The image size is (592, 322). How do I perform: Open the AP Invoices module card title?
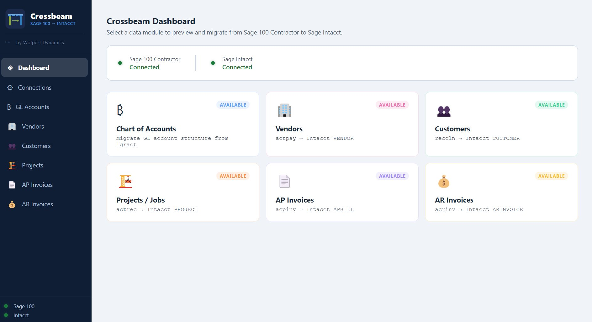click(295, 200)
